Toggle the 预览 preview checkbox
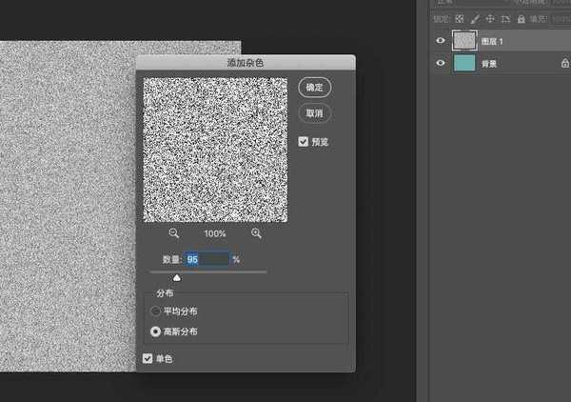The width and height of the screenshot is (571, 402). tap(304, 141)
